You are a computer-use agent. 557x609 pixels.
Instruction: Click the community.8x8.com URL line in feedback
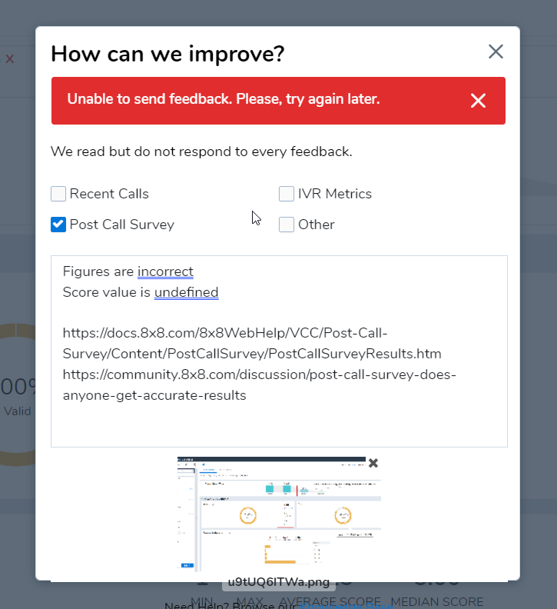pyautogui.click(x=259, y=385)
